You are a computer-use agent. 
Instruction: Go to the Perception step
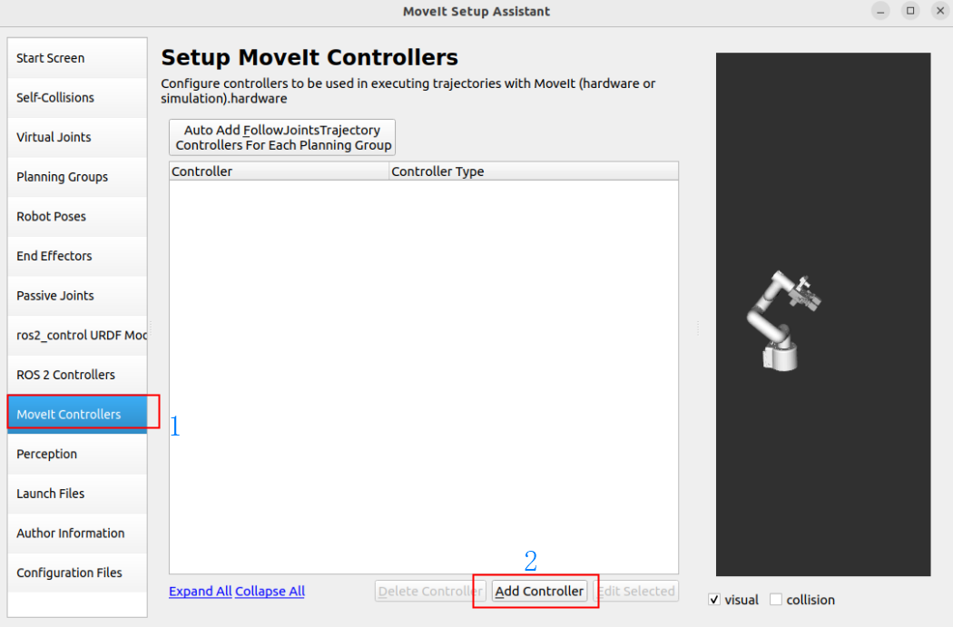[77, 454]
